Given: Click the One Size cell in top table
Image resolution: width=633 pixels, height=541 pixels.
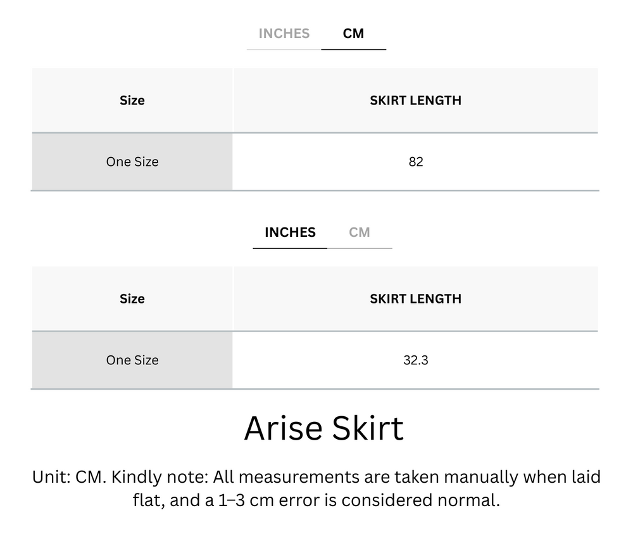Looking at the screenshot, I should coord(132,162).
